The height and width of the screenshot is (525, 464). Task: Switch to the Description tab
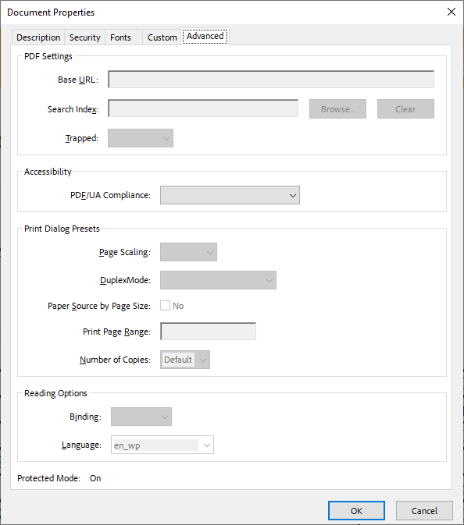click(38, 37)
